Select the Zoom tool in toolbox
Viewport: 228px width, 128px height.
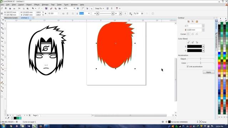(x=2, y=33)
